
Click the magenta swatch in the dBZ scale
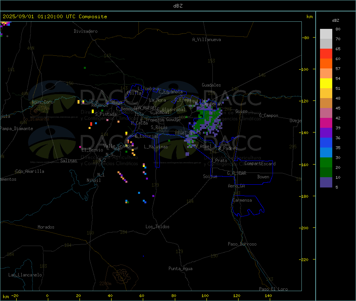326,123
